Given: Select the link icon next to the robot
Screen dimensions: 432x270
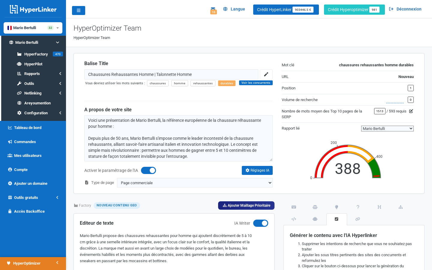Looking at the screenshot, I should [358, 219].
